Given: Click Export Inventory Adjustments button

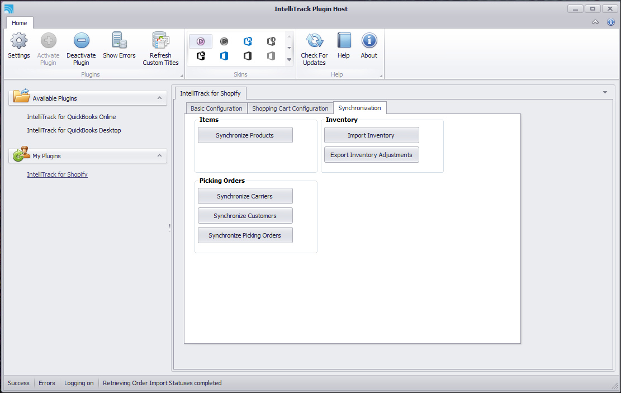Looking at the screenshot, I should pyautogui.click(x=372, y=155).
